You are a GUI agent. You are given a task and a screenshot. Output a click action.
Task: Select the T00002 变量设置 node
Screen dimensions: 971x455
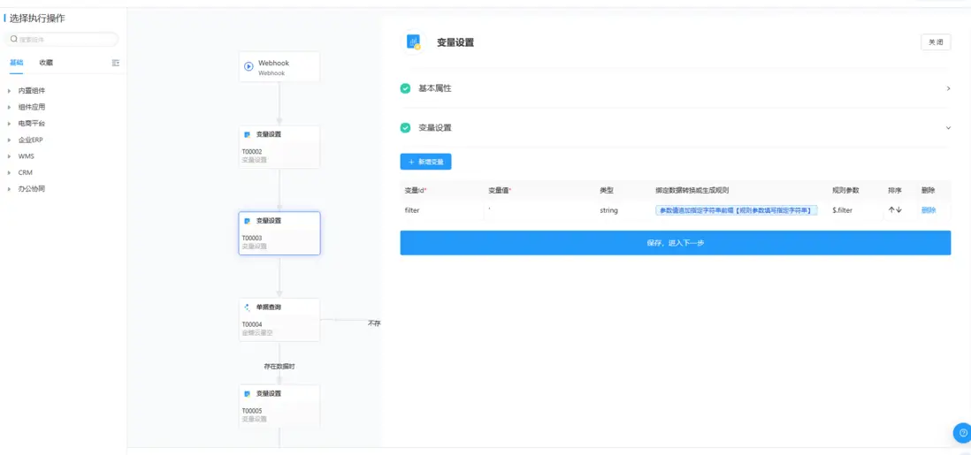279,147
